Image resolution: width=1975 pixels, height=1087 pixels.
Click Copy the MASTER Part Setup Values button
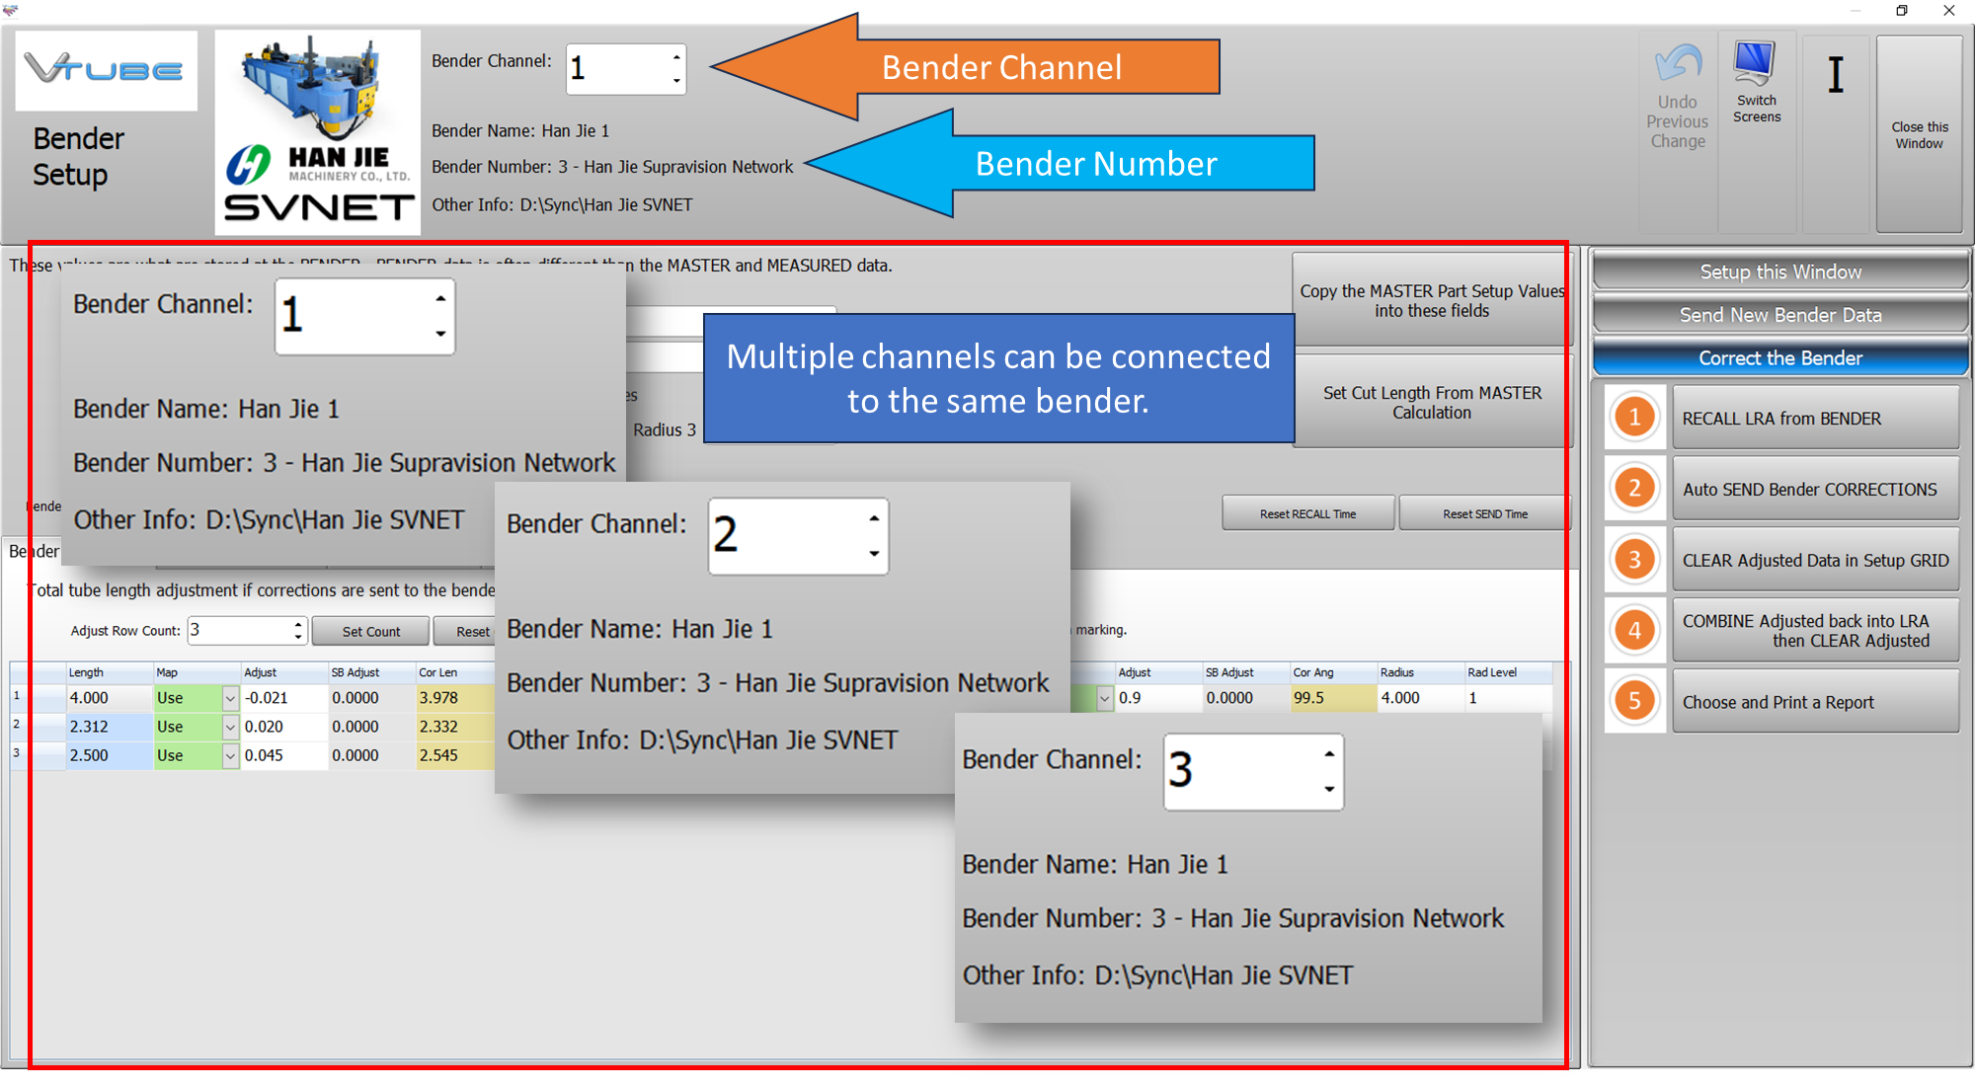1431,301
